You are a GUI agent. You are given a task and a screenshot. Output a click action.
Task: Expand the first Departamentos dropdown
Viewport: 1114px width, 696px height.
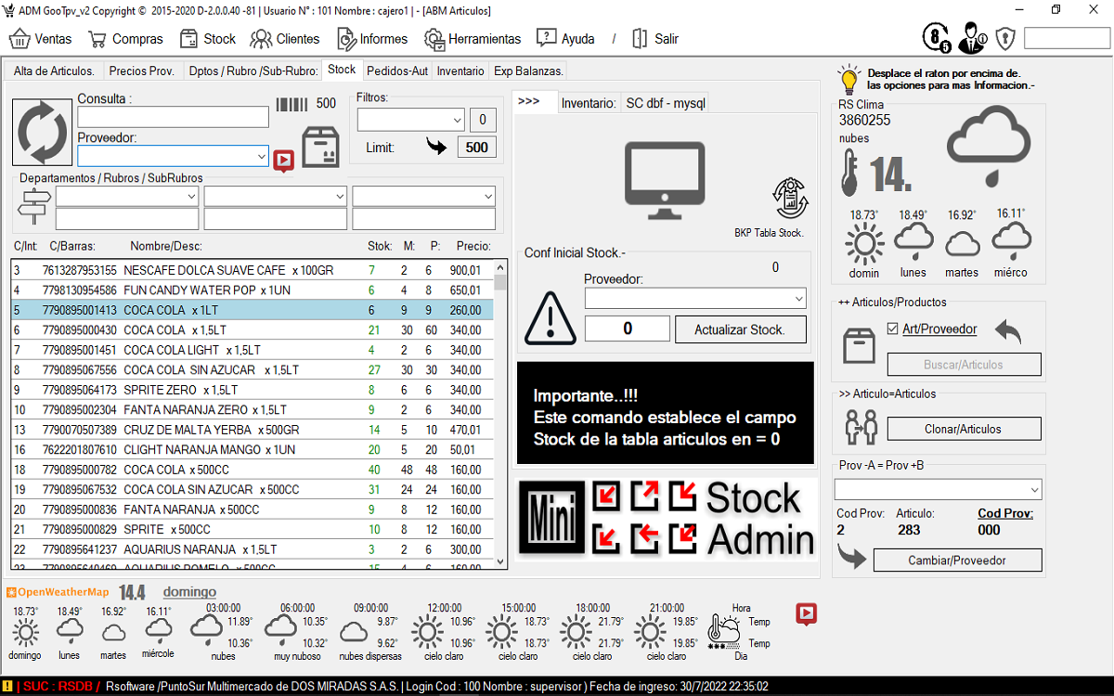pyautogui.click(x=191, y=197)
